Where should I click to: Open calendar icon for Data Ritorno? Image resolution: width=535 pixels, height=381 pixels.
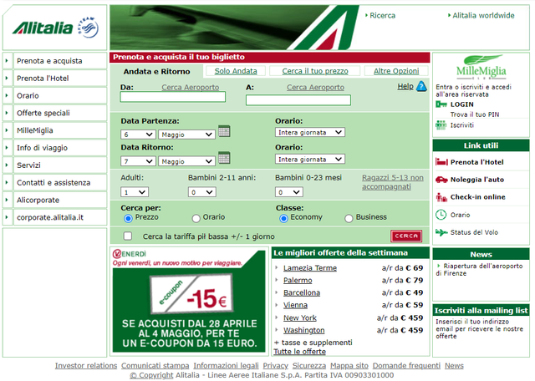pos(224,158)
